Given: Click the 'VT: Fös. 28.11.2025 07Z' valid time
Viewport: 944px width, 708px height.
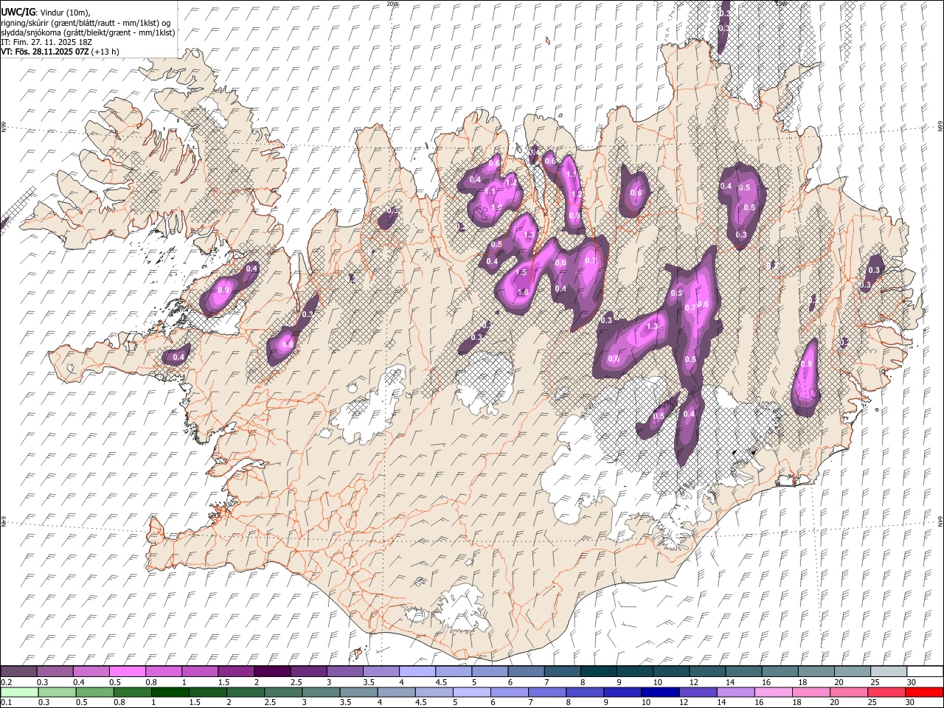Looking at the screenshot, I should (45, 52).
